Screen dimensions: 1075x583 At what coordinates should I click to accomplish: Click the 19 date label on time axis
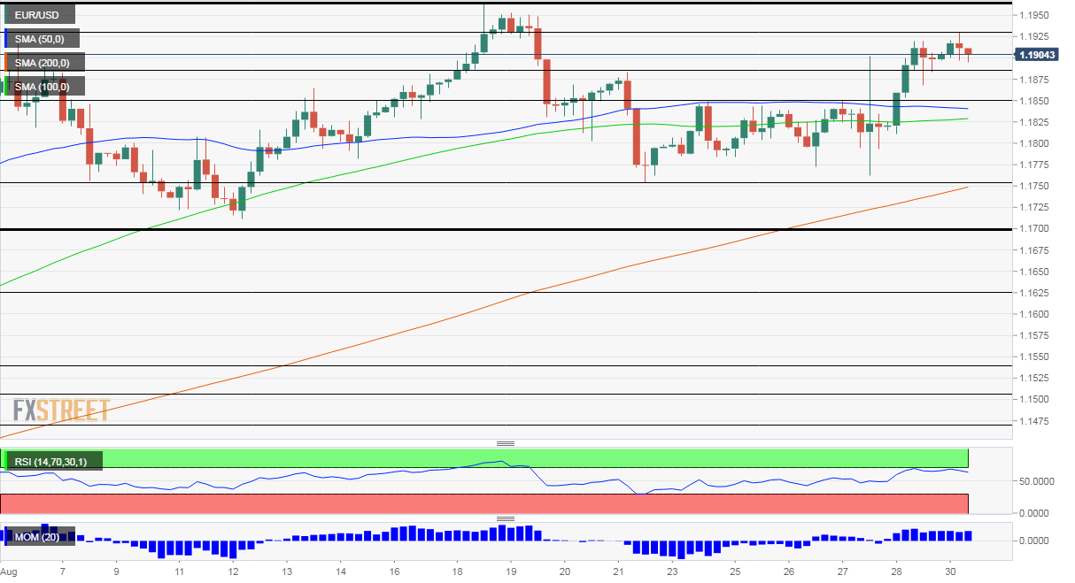click(511, 572)
